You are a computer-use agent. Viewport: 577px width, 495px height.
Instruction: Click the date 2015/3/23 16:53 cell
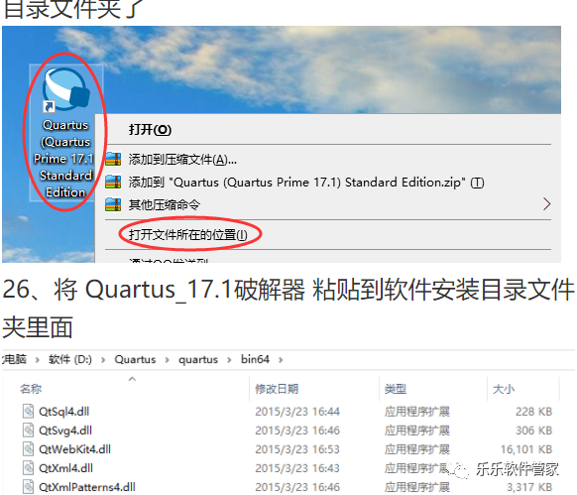coord(297,449)
